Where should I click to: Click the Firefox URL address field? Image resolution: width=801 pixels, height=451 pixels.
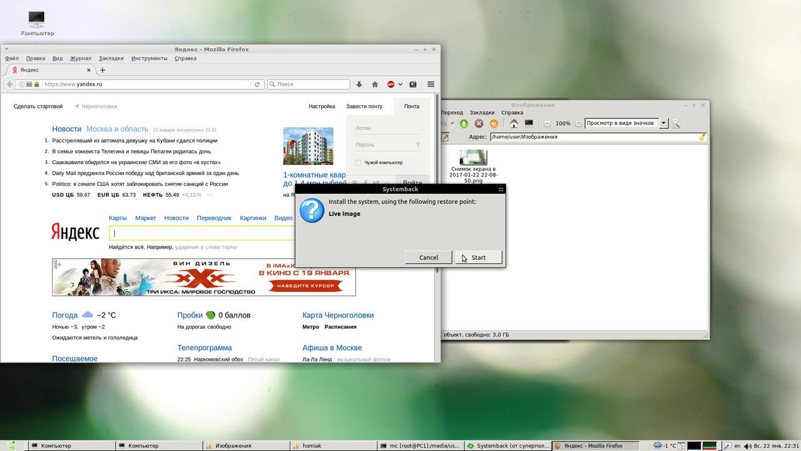[147, 84]
